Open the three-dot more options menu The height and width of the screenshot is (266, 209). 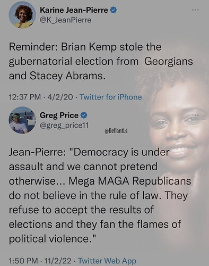[x=196, y=10]
